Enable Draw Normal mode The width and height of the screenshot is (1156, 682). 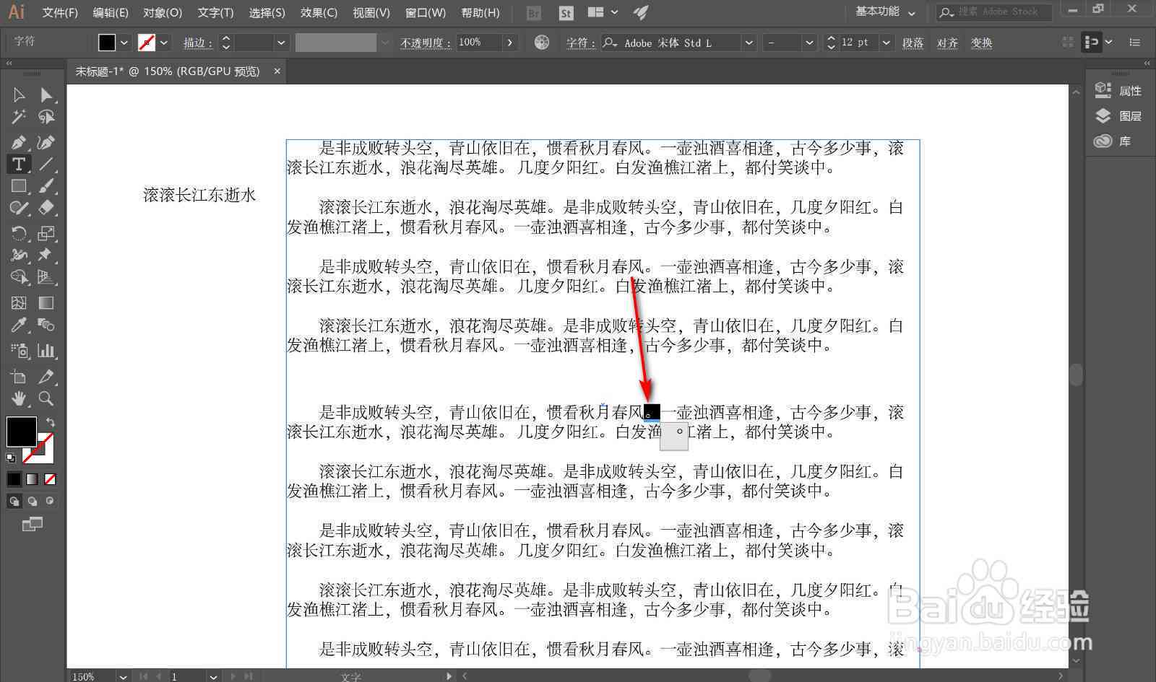point(14,501)
